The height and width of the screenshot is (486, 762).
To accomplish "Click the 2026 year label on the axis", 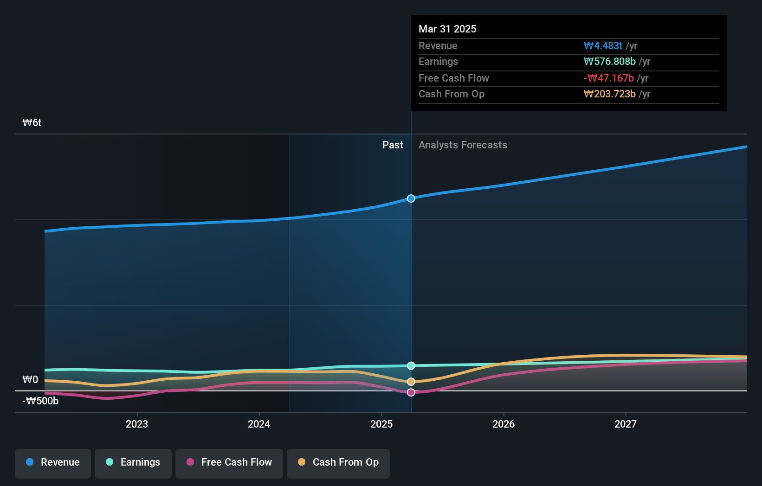I will coord(504,424).
